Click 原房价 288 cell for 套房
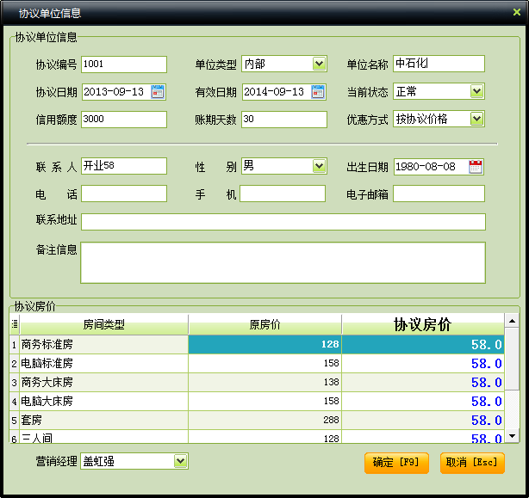This screenshot has width=529, height=498. [264, 420]
